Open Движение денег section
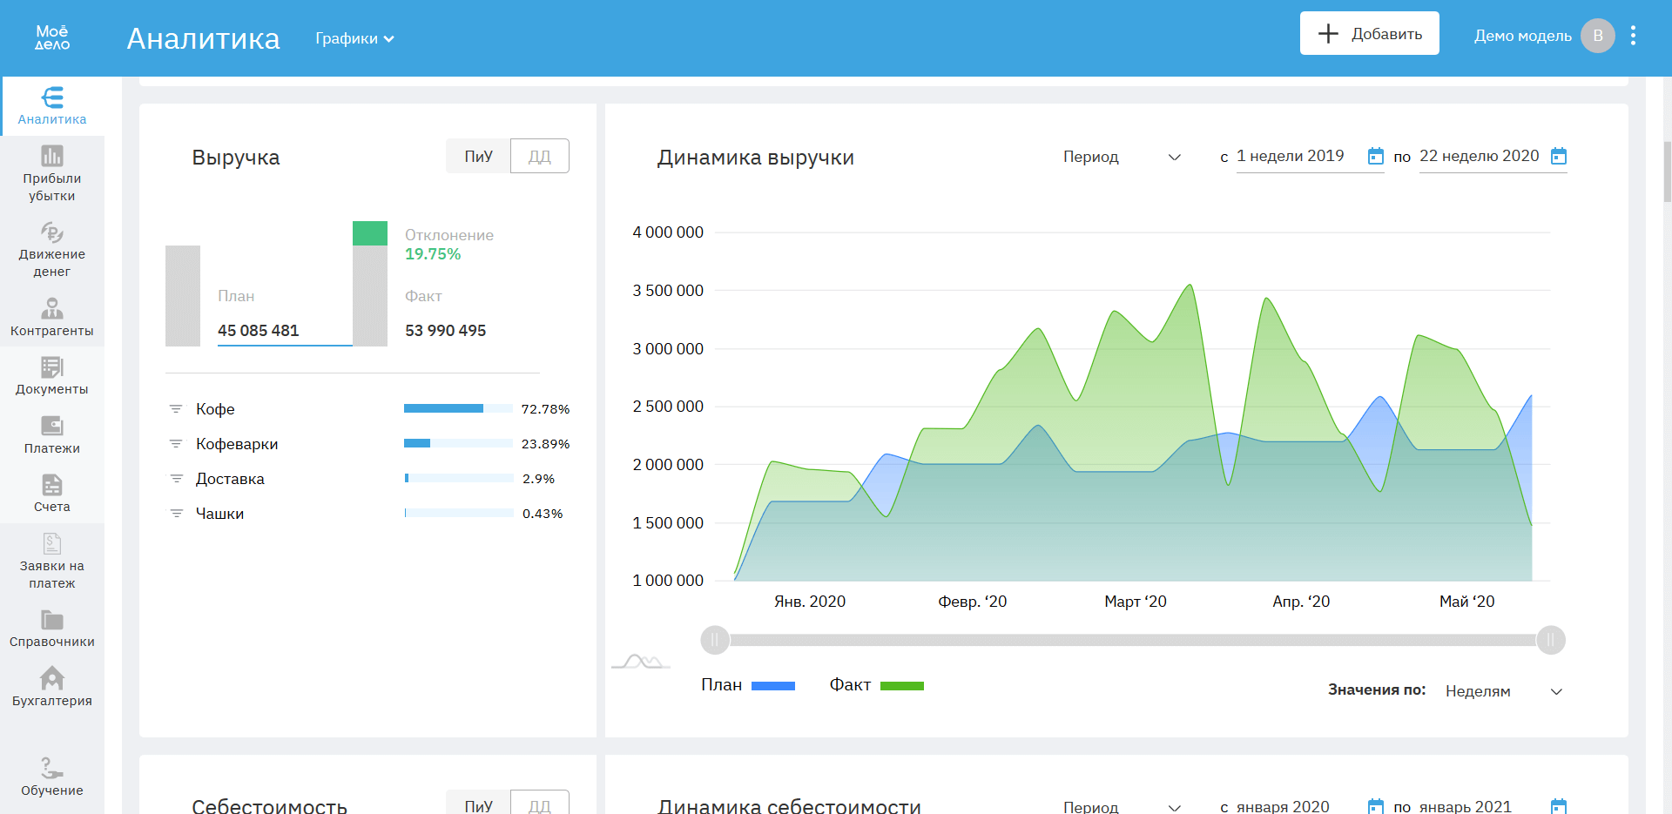This screenshot has height=814, width=1672. (x=52, y=250)
